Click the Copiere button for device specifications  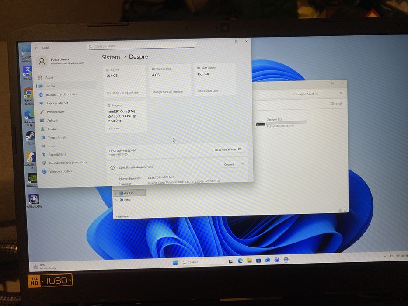(229, 164)
